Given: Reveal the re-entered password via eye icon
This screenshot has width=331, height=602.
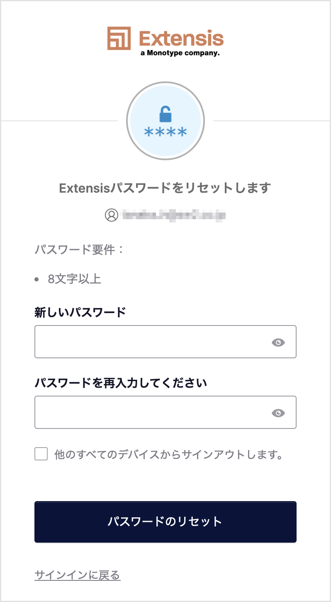Looking at the screenshot, I should click(x=278, y=413).
